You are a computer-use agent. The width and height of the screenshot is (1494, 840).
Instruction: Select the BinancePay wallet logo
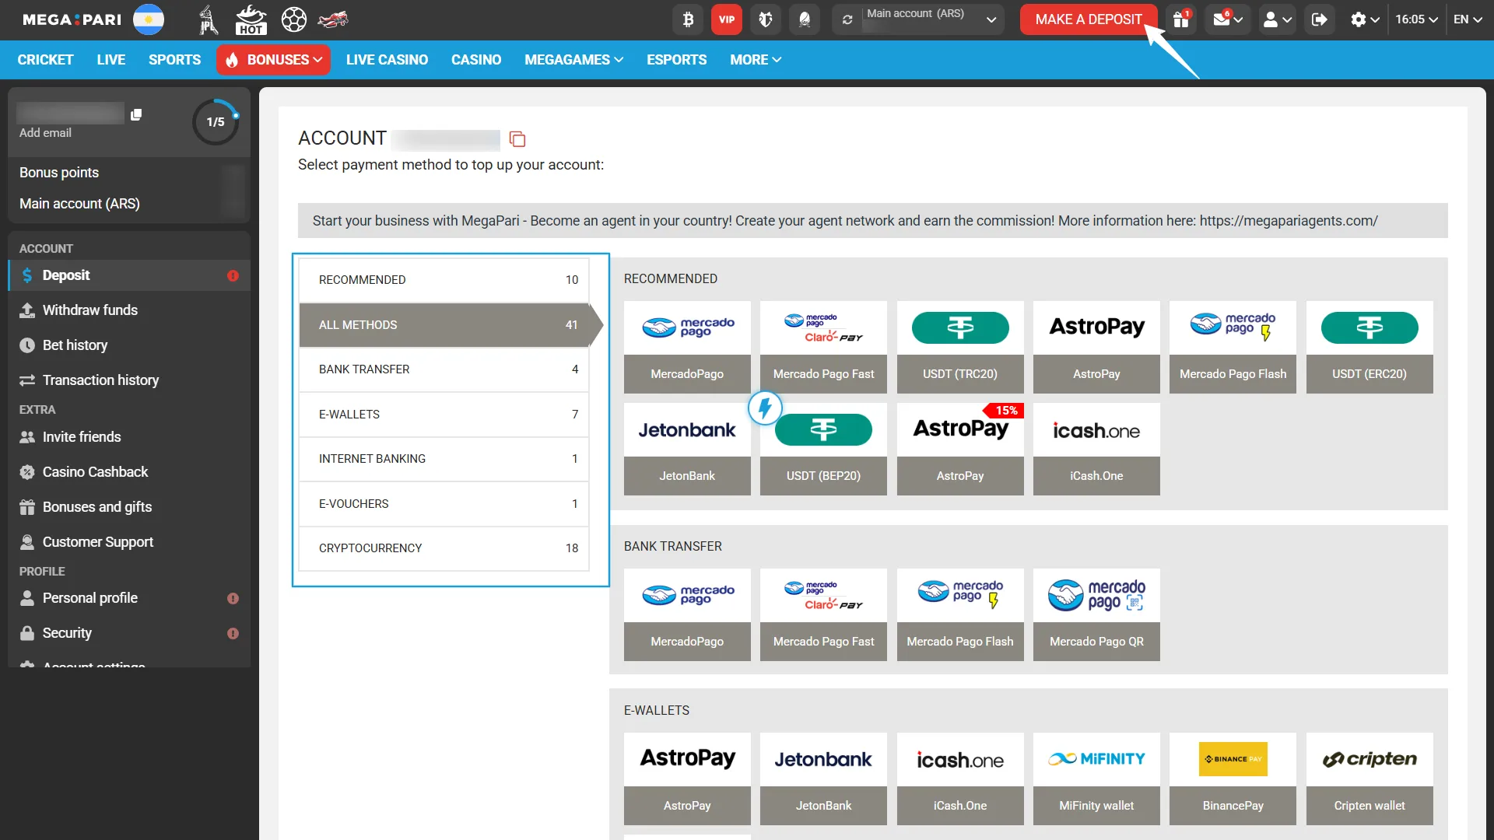[x=1233, y=759]
